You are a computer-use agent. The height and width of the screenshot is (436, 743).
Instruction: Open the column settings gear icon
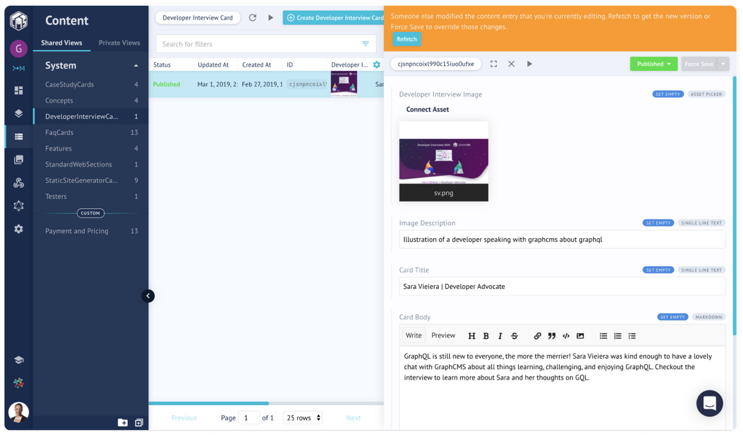pyautogui.click(x=377, y=65)
